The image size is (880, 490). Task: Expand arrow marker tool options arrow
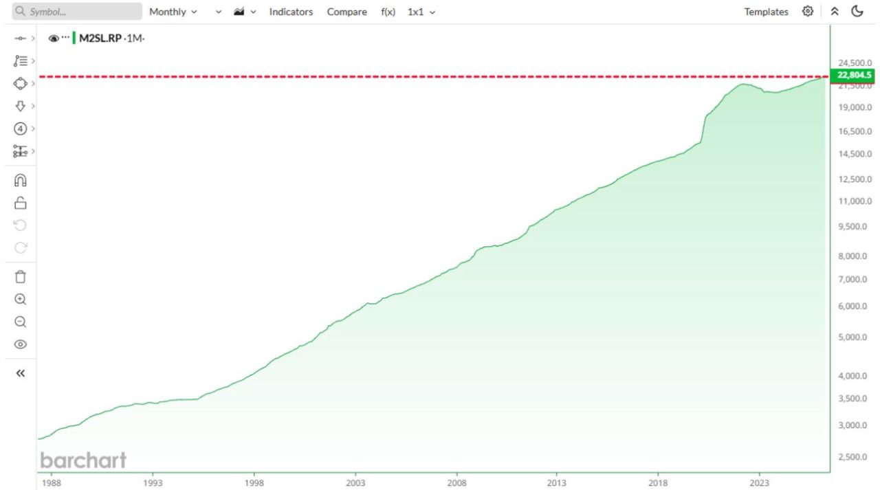point(33,106)
